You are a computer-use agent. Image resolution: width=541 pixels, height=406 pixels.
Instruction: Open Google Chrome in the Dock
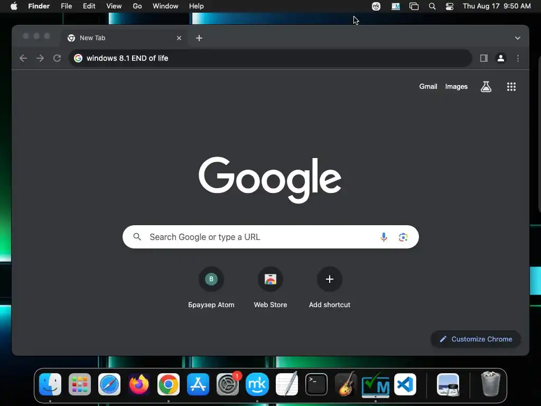[169, 384]
